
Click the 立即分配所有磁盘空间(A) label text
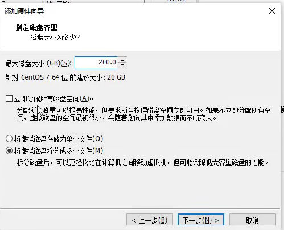[53, 98]
